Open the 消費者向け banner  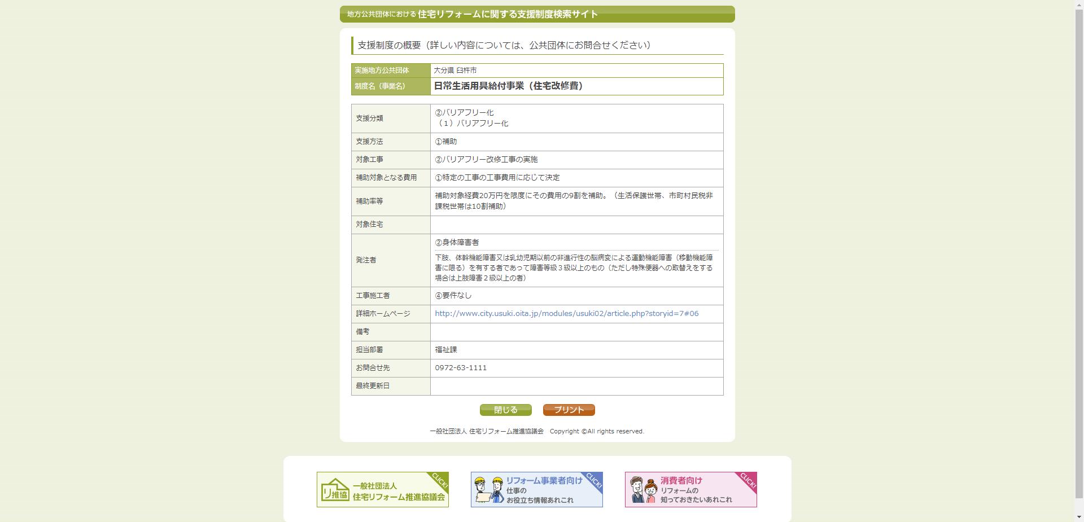[x=691, y=489]
